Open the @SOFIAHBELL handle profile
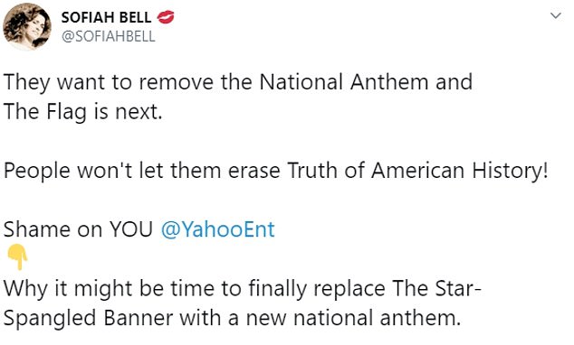This screenshot has height=345, width=574. pos(109,36)
